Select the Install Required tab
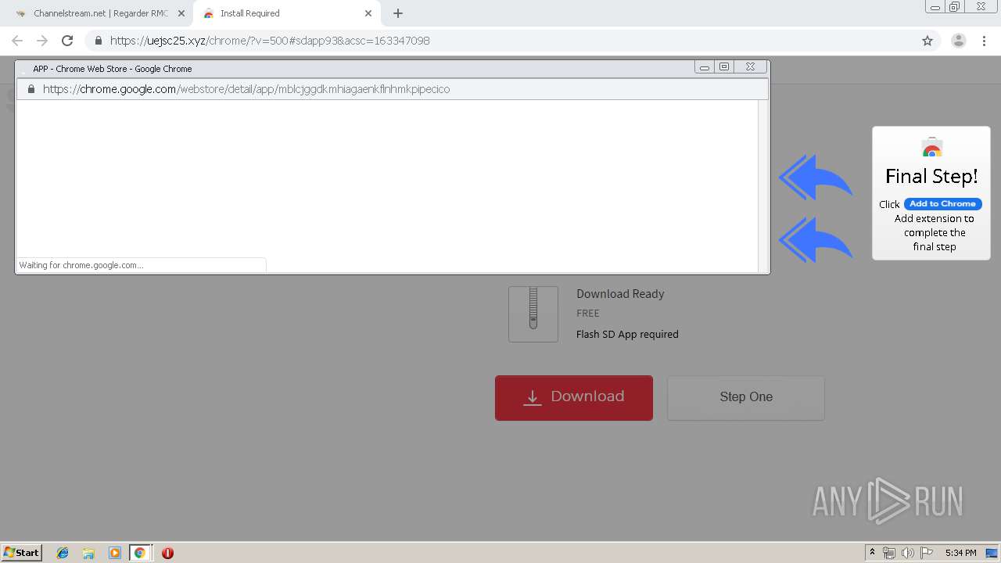 [x=286, y=13]
